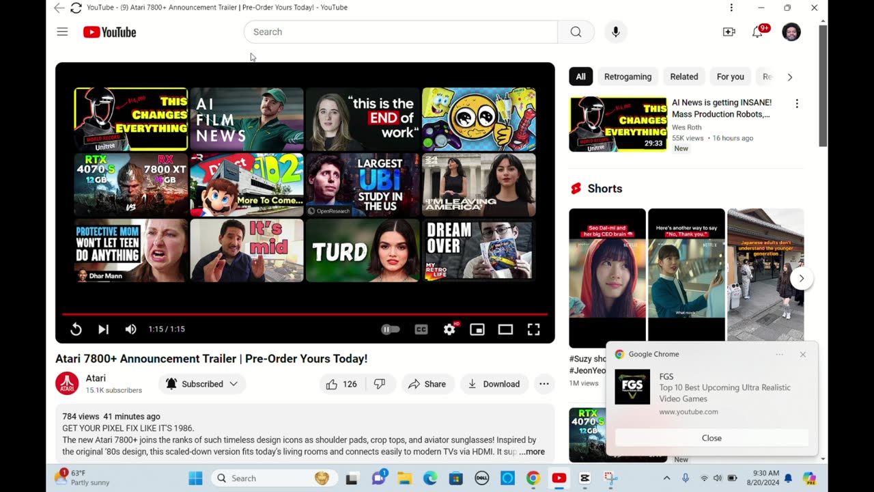This screenshot has width=874, height=492.
Task: Select the Related filter chip
Action: (x=684, y=77)
